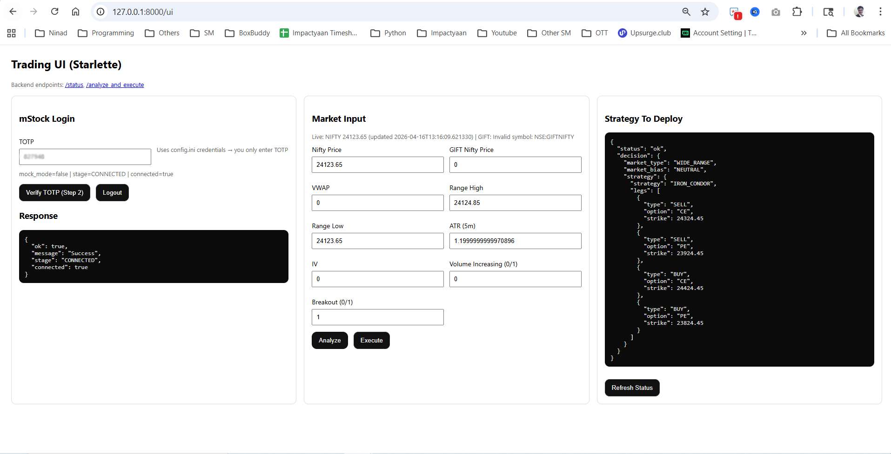Open the Extensions puzzle-piece icon
The image size is (891, 454).
click(x=797, y=12)
